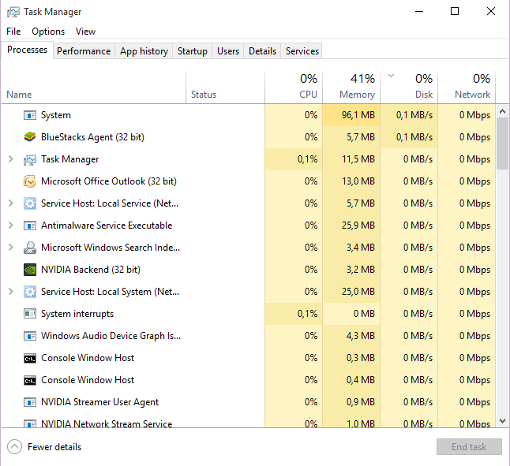The width and height of the screenshot is (510, 466).
Task: Select Windows Audio Device Graph row
Action: [249, 336]
